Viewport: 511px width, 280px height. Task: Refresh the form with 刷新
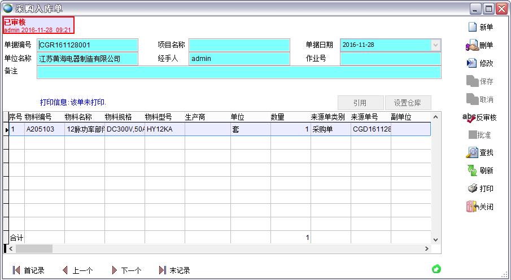(472, 170)
